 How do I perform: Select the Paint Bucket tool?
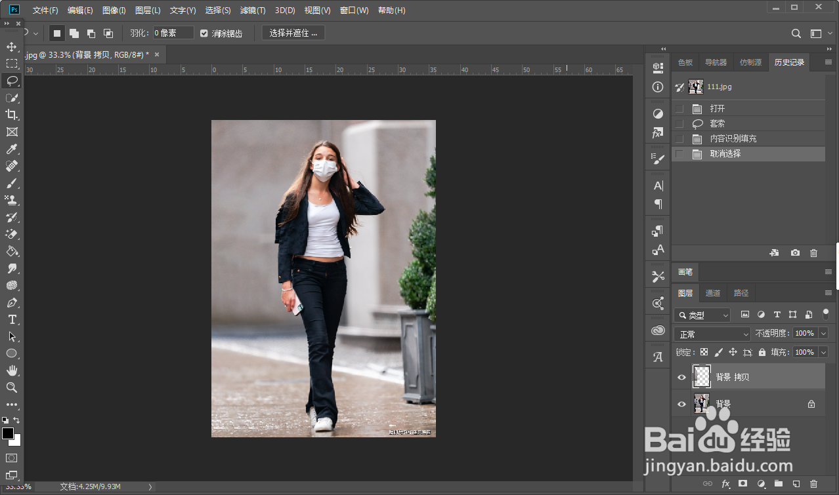12,251
